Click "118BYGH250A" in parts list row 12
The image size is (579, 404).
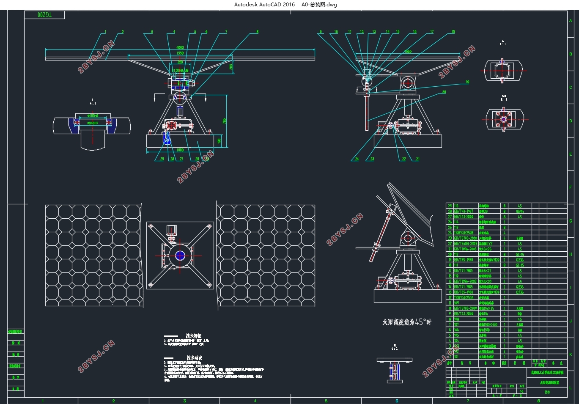coord(464,298)
